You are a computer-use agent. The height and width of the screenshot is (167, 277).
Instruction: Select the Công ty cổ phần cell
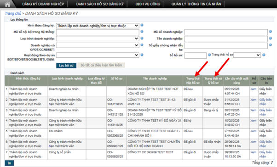click(x=67, y=155)
